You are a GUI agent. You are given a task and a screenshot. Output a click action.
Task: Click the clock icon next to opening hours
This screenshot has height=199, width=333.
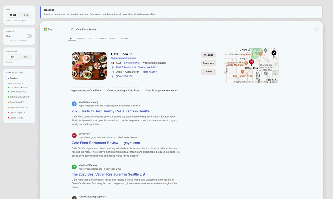(113, 72)
